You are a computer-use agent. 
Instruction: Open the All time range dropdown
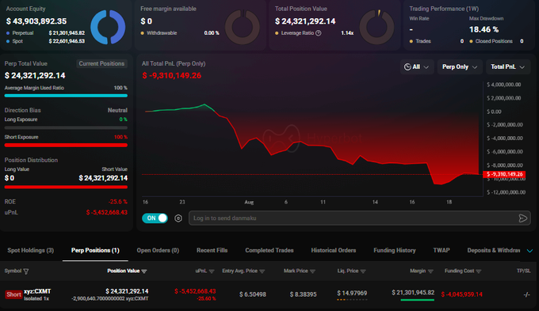[417, 67]
